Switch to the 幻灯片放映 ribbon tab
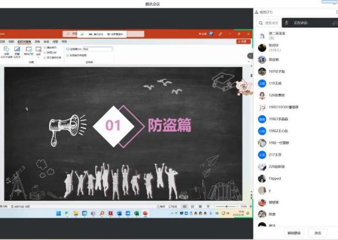The image size is (338, 240). (24, 41)
